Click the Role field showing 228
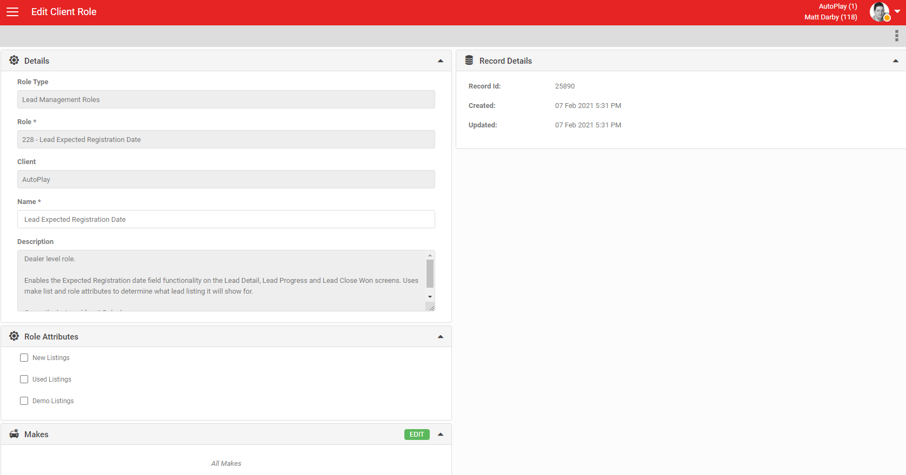Screen dimensions: 906x475 pyautogui.click(x=226, y=139)
